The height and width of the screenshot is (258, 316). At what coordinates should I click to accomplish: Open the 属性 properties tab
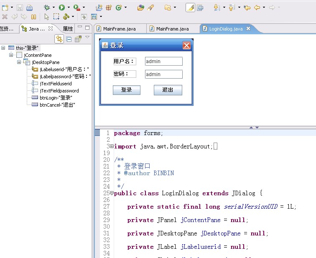68,29
